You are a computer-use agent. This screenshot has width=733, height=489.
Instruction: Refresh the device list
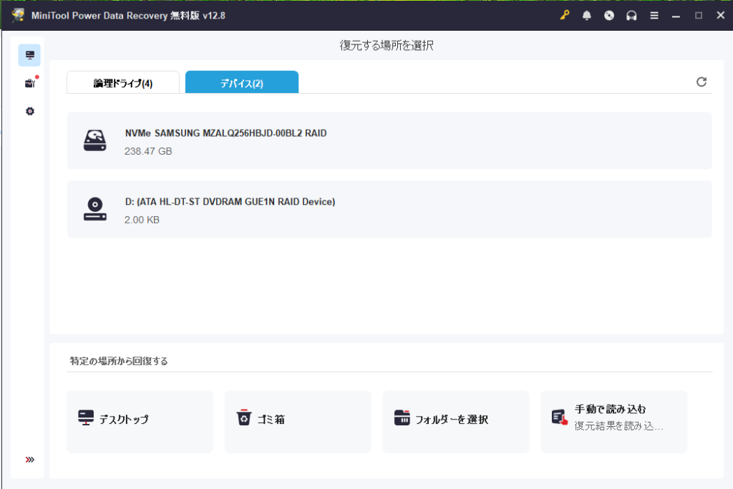click(702, 82)
